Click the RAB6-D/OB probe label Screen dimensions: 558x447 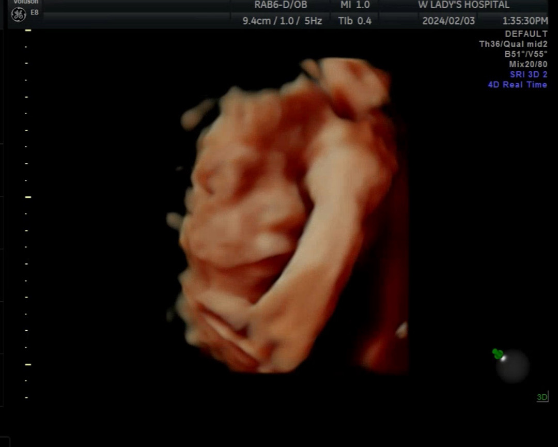click(281, 5)
